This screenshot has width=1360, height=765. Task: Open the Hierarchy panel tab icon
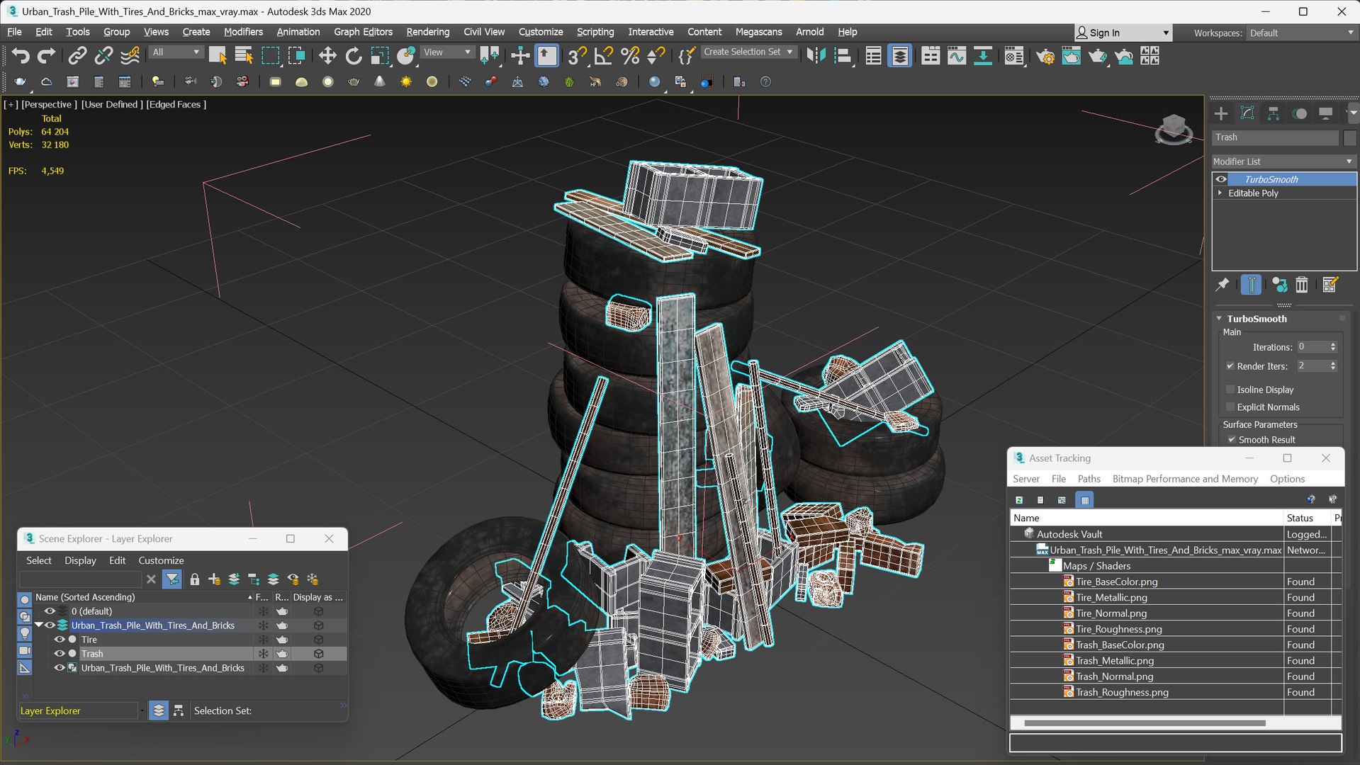(x=1274, y=113)
